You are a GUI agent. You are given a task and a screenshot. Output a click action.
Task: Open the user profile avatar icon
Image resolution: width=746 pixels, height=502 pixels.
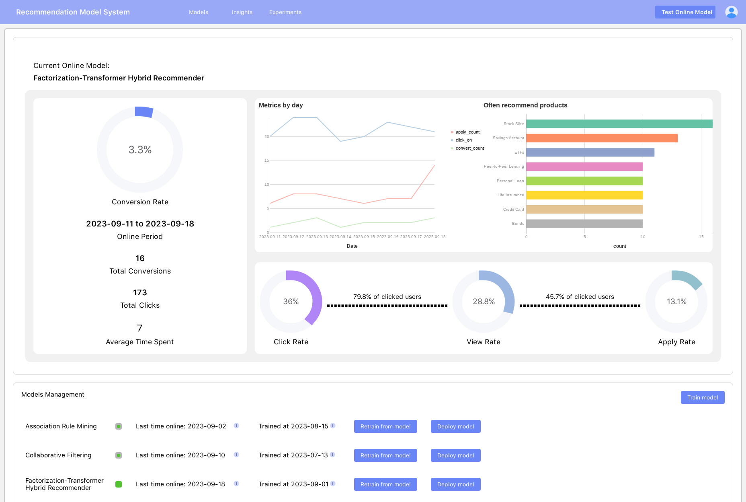[x=731, y=12]
